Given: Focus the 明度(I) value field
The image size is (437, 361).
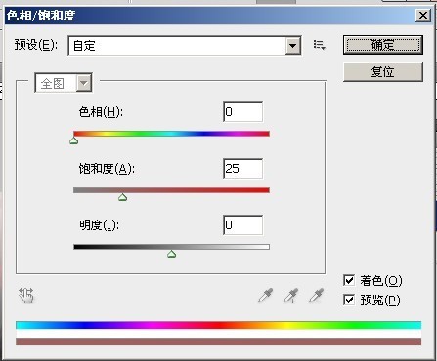Looking at the screenshot, I should pyautogui.click(x=243, y=225).
